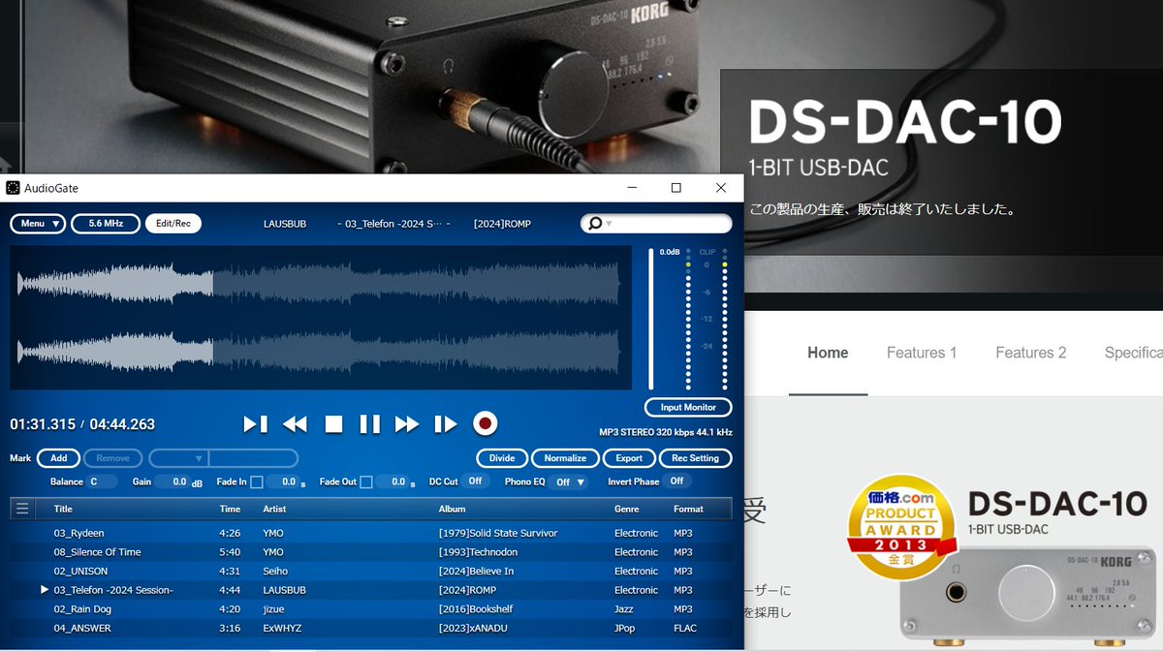This screenshot has width=1163, height=652.
Task: Click the Add mark button
Action: 59,458
